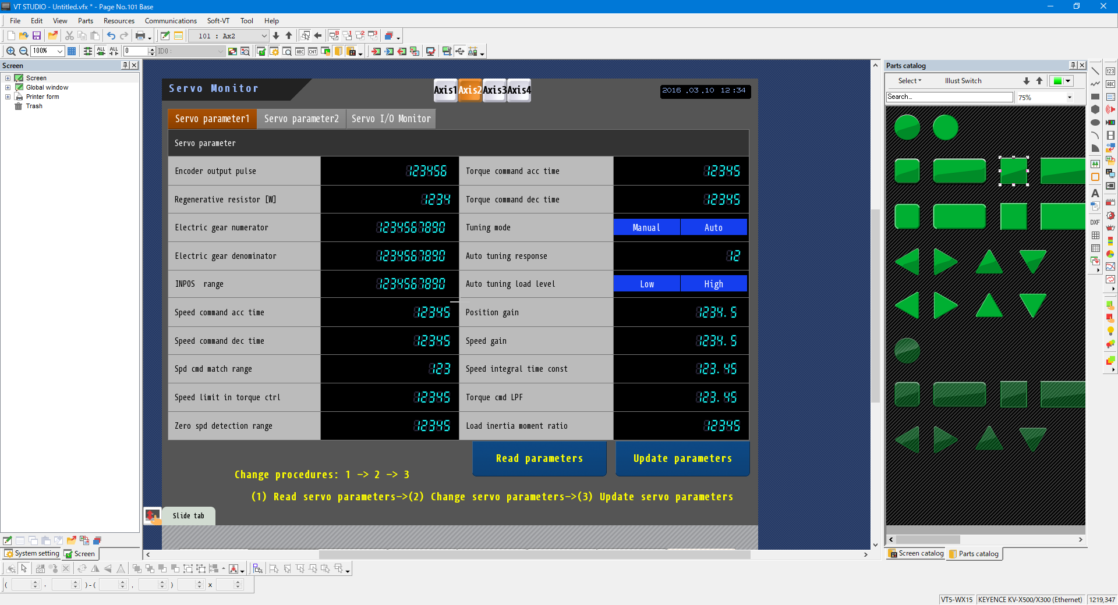Expand the Global window tree node
The height and width of the screenshot is (605, 1118).
(8, 87)
